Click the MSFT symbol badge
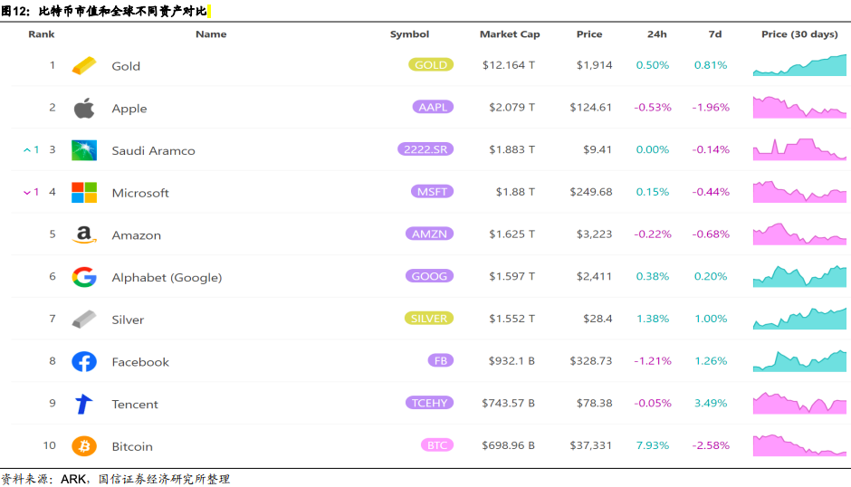The width and height of the screenshot is (851, 487). (432, 192)
